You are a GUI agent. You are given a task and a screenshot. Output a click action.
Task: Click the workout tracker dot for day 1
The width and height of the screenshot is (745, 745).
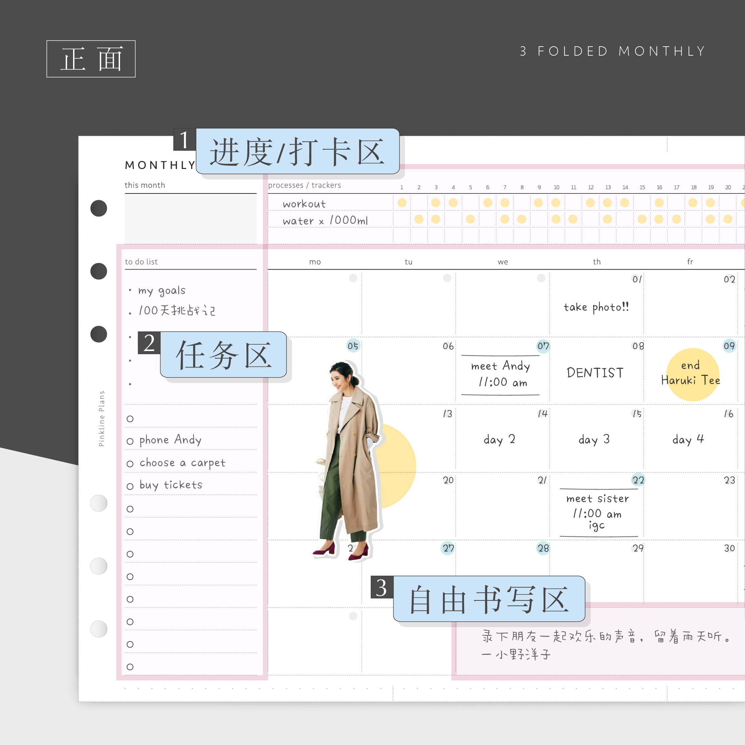tap(402, 203)
